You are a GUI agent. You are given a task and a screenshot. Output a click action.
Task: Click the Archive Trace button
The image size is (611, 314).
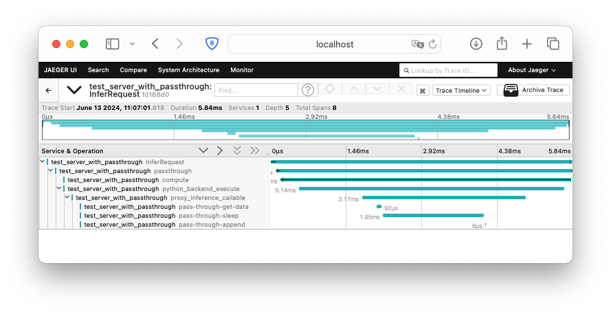point(533,90)
